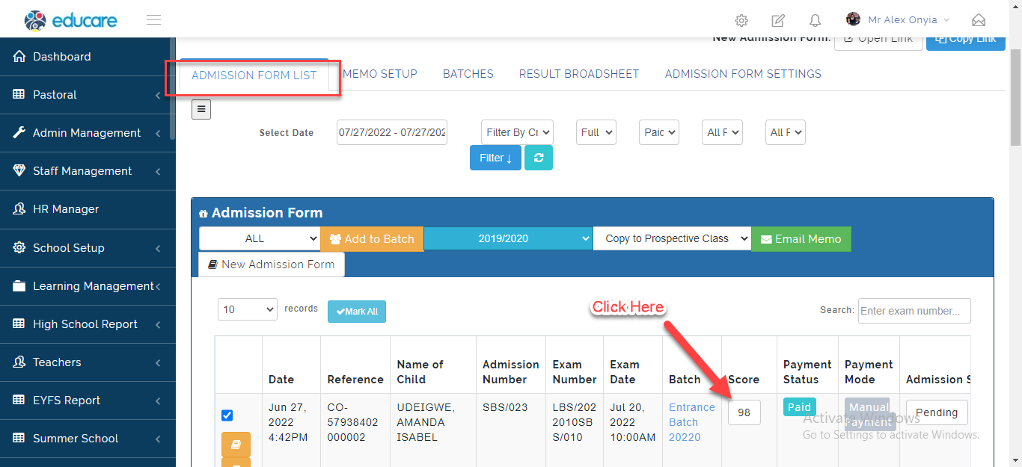Click Add to Batch button
The width and height of the screenshot is (1022, 467).
point(372,239)
